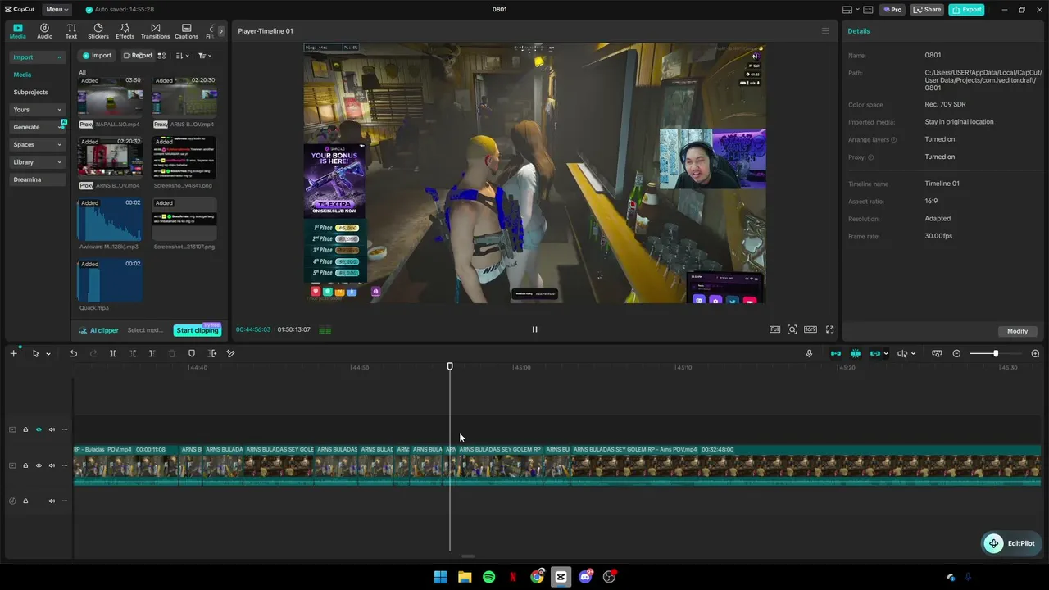Screen dimensions: 1049x590
Task: Click the record voiceover microphone icon
Action: [x=809, y=353]
